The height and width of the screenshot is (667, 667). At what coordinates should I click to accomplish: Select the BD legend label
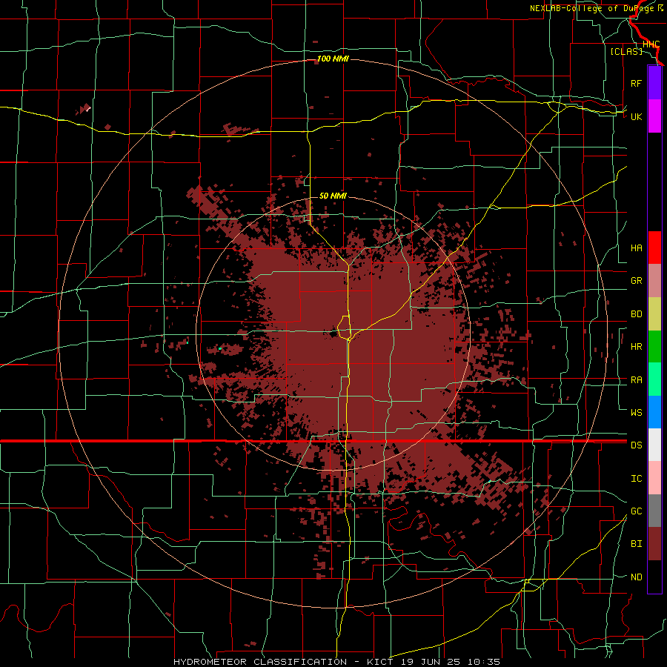coord(636,314)
